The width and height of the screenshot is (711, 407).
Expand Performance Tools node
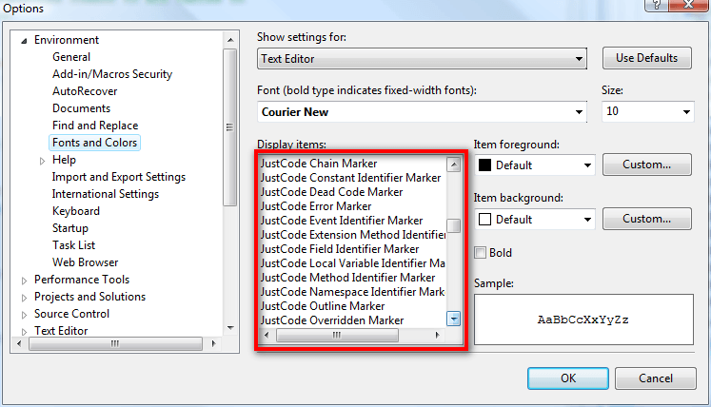click(x=24, y=281)
